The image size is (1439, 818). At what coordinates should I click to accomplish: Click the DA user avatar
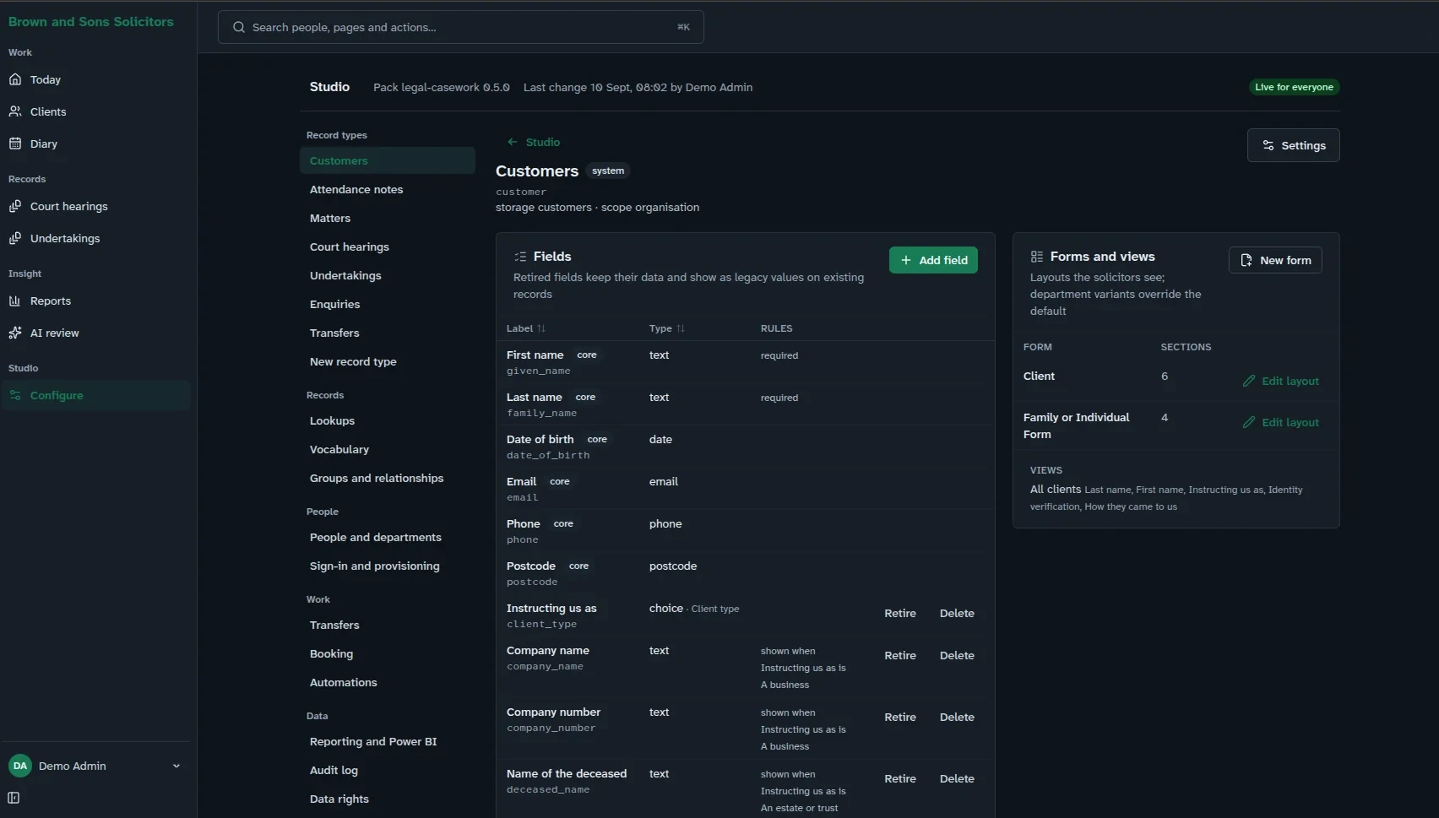(x=19, y=766)
